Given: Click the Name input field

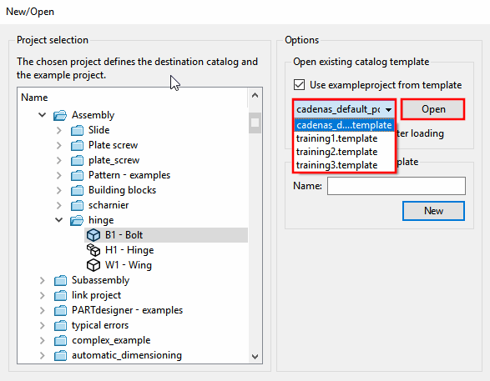Looking at the screenshot, I should tap(397, 186).
